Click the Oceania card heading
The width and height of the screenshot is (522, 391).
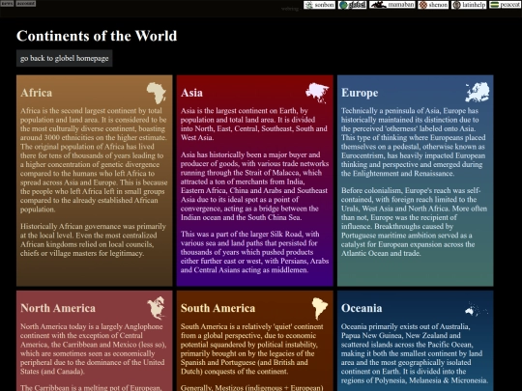(362, 308)
